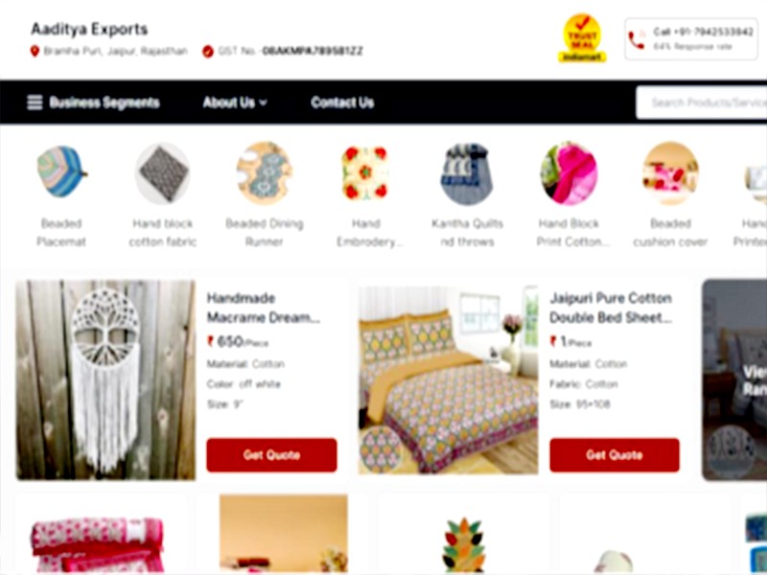Open the macrame dream catcher product image
Viewport: 767px width, 575px height.
coord(105,379)
